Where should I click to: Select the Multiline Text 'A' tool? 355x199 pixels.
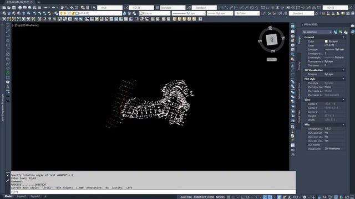point(8,87)
